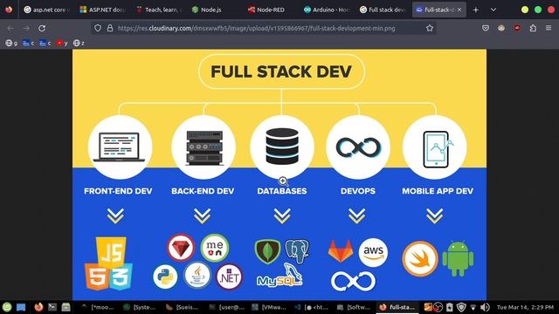Go forward to next page

(x=26, y=28)
